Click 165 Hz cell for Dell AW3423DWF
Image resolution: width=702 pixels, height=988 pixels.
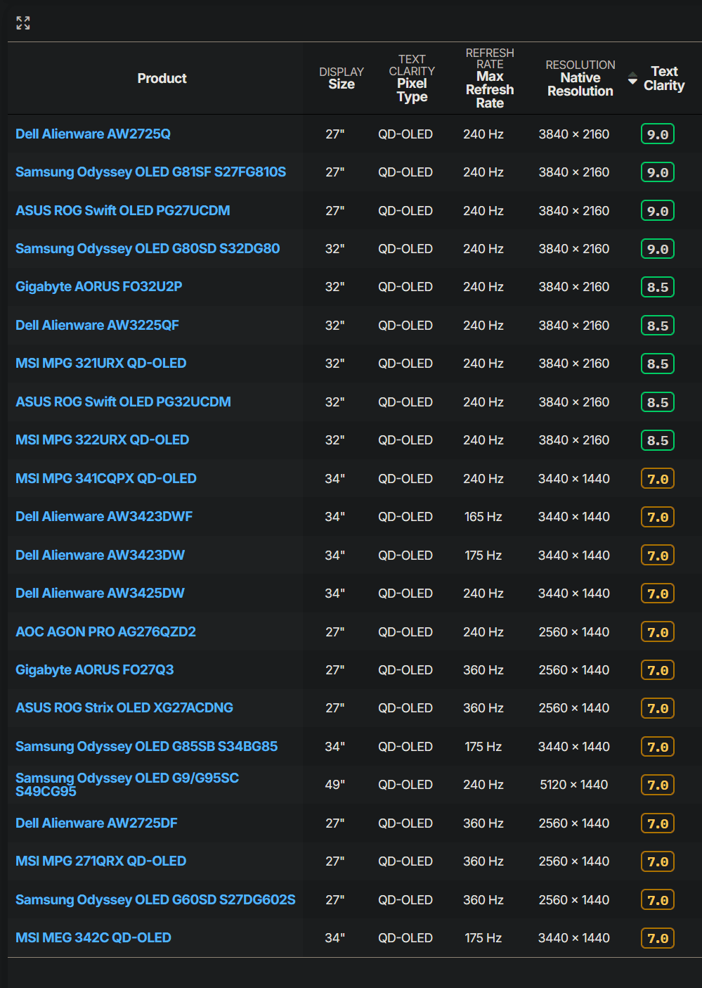click(x=483, y=517)
